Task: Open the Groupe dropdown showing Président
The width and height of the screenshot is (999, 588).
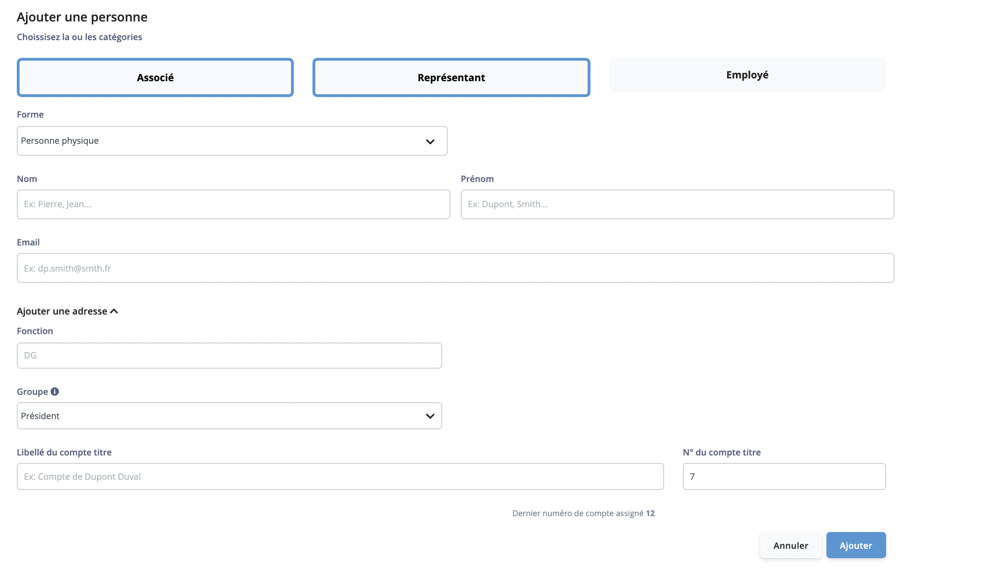Action: (229, 415)
